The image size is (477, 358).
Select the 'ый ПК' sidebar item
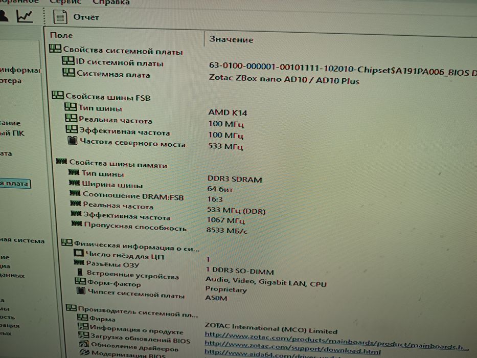(x=12, y=133)
